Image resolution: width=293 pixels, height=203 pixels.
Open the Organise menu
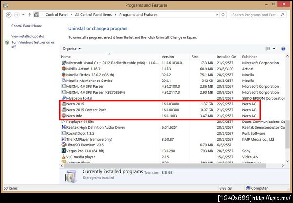72,49
